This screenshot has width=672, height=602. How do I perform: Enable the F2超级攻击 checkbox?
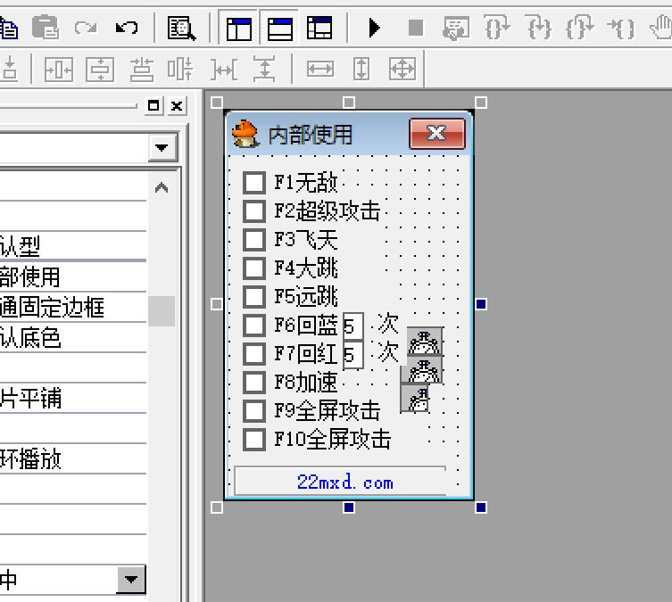[254, 211]
